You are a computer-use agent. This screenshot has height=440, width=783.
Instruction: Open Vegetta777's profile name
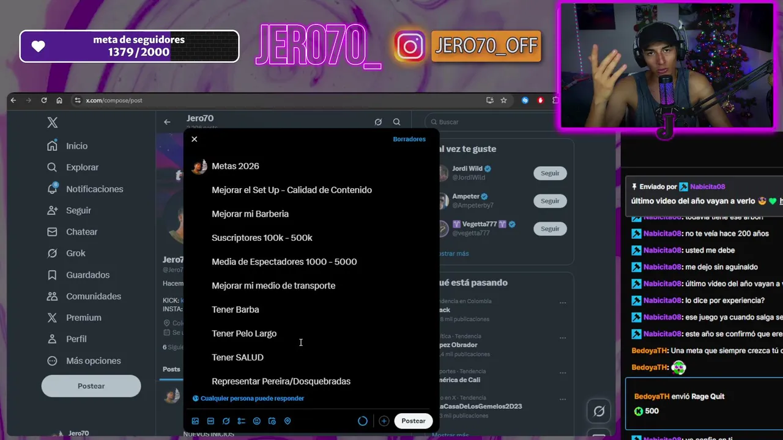(x=480, y=224)
